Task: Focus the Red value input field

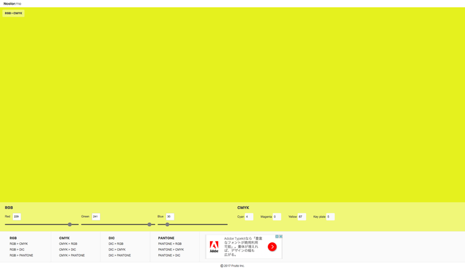Action: coord(17,217)
